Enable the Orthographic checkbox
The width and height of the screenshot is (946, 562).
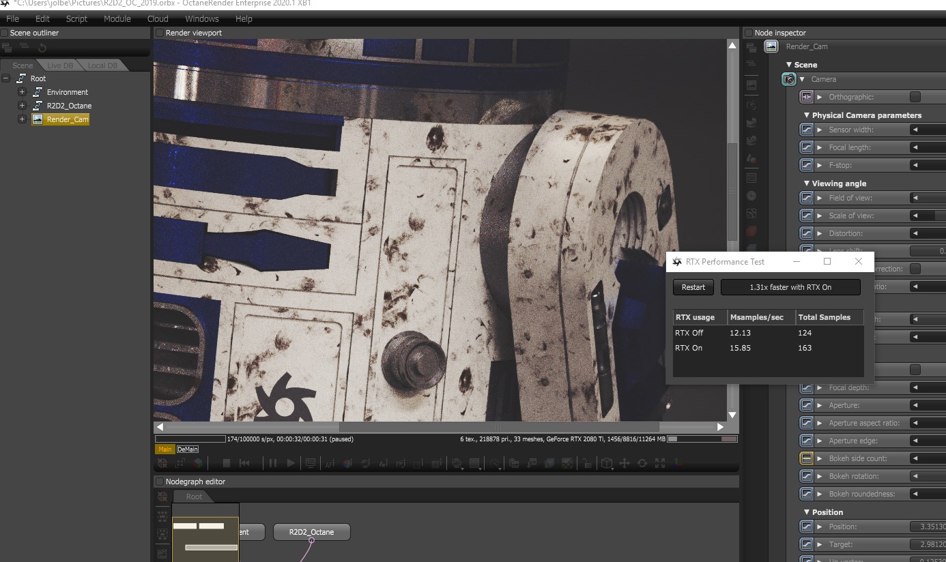pyautogui.click(x=915, y=97)
